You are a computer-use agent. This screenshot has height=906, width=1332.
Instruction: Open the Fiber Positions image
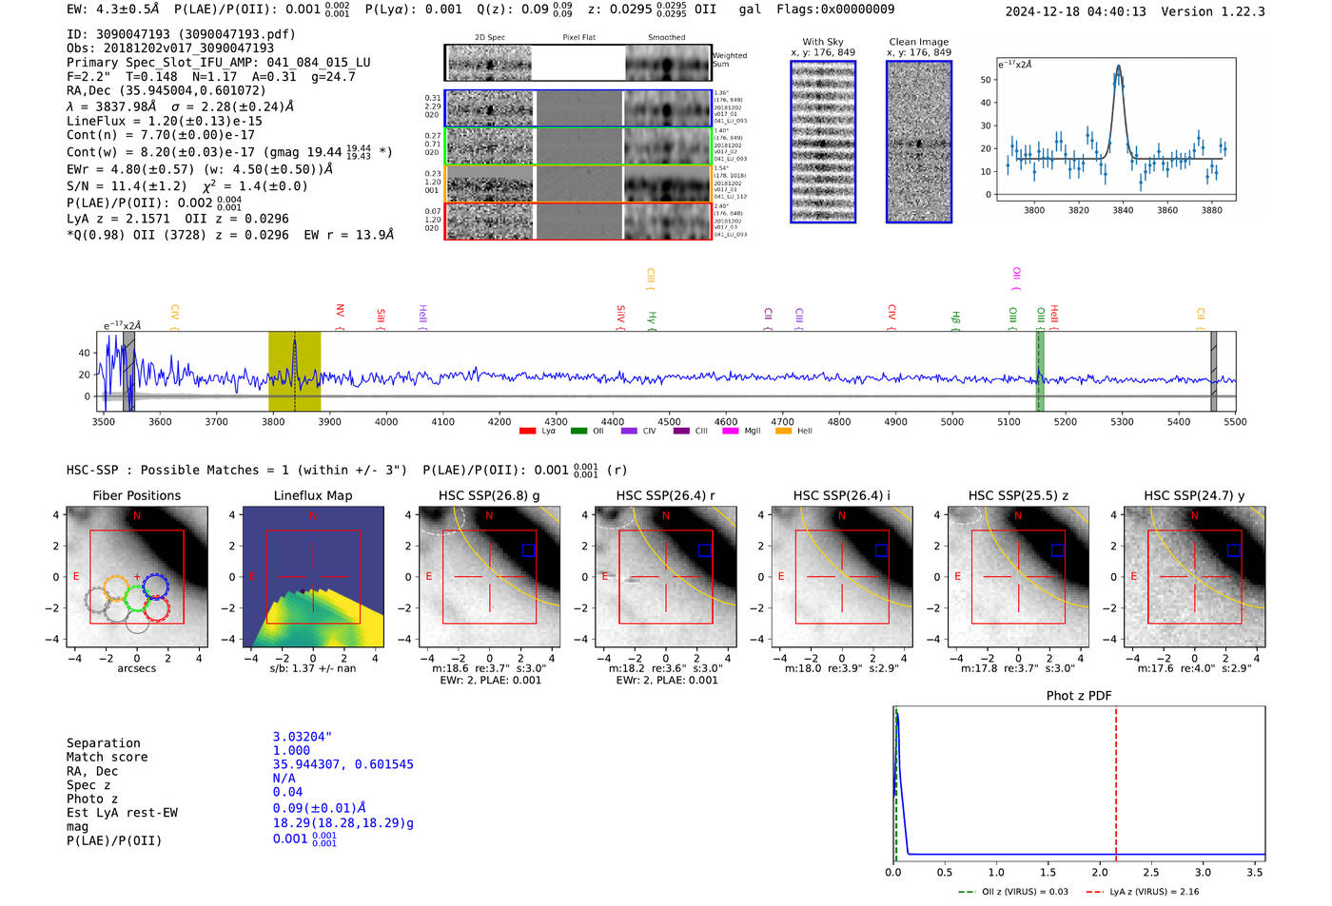coord(137,576)
